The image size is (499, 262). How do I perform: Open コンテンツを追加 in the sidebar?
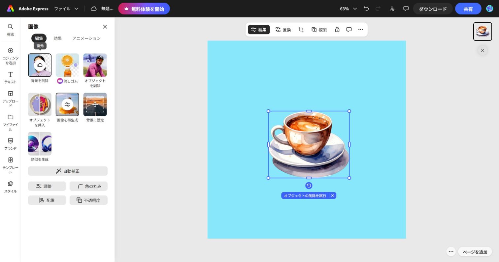pos(10,56)
